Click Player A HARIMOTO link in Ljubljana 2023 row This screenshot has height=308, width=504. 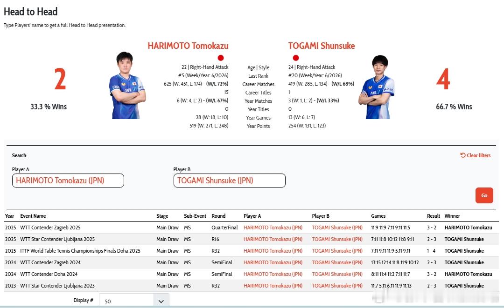click(273, 286)
